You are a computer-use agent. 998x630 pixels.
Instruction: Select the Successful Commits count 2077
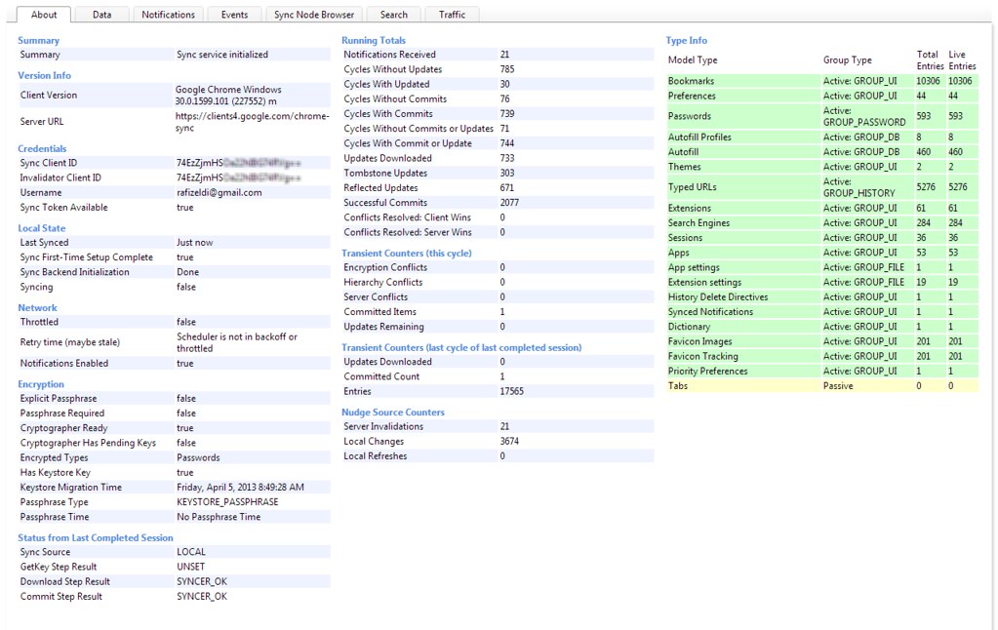click(509, 203)
